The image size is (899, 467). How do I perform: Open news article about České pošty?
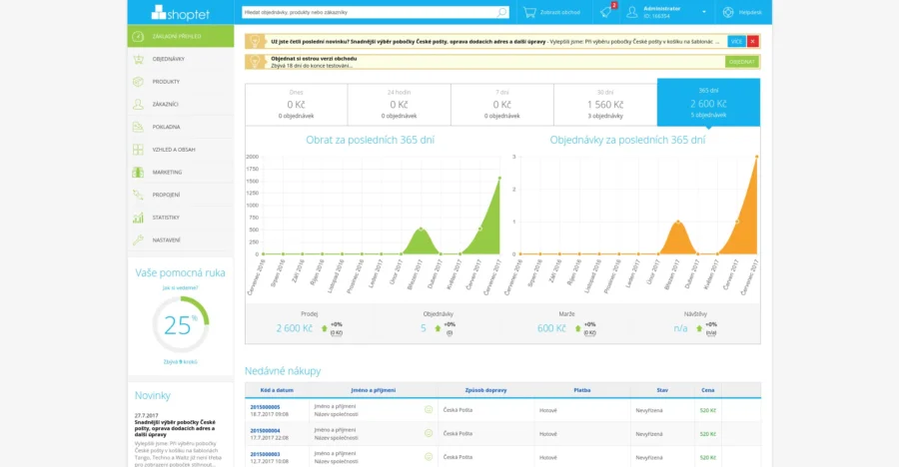click(175, 428)
